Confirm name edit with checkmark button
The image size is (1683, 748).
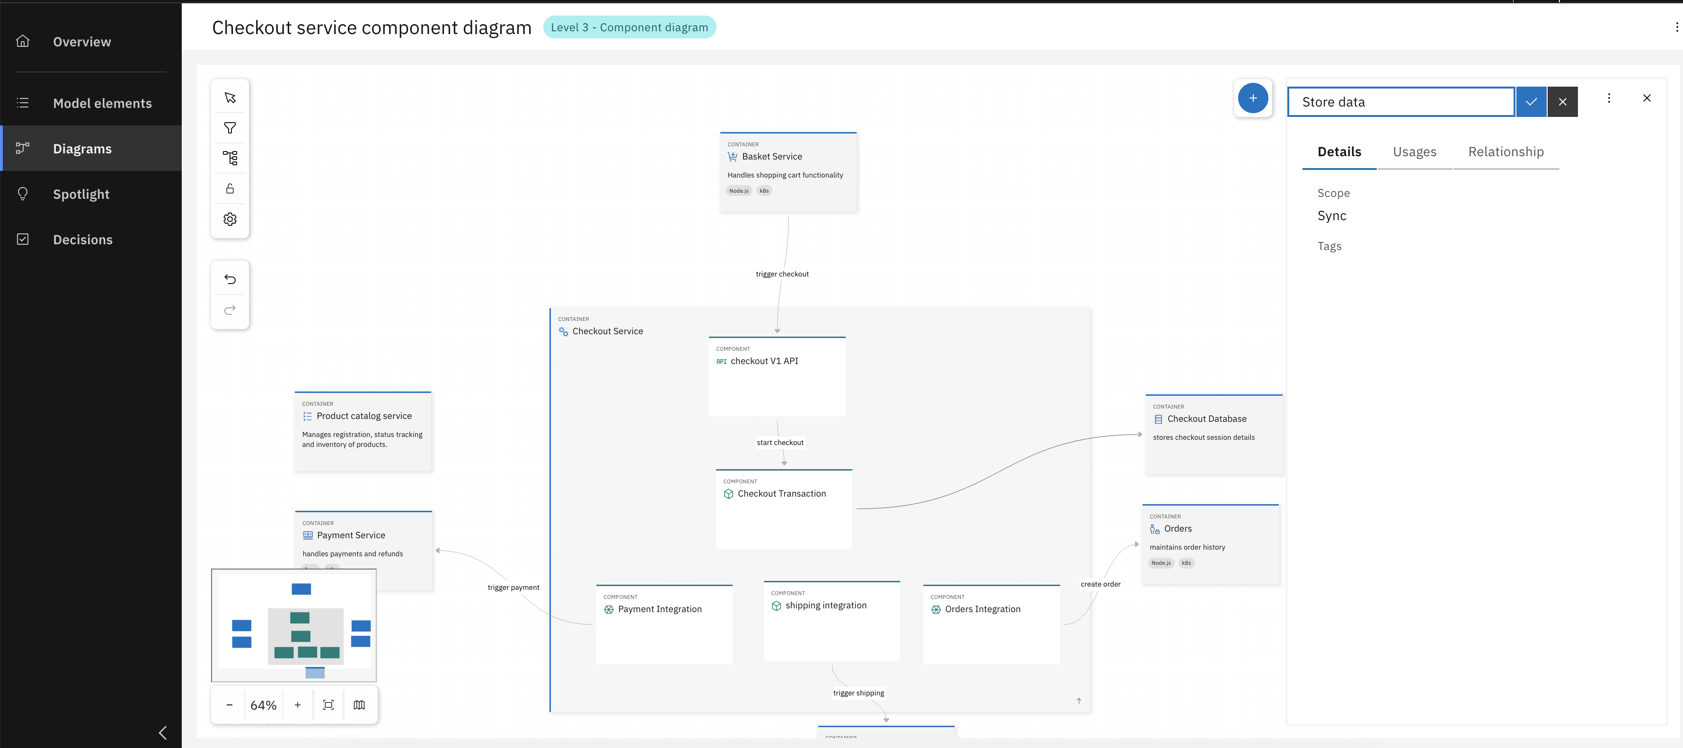[x=1531, y=102]
